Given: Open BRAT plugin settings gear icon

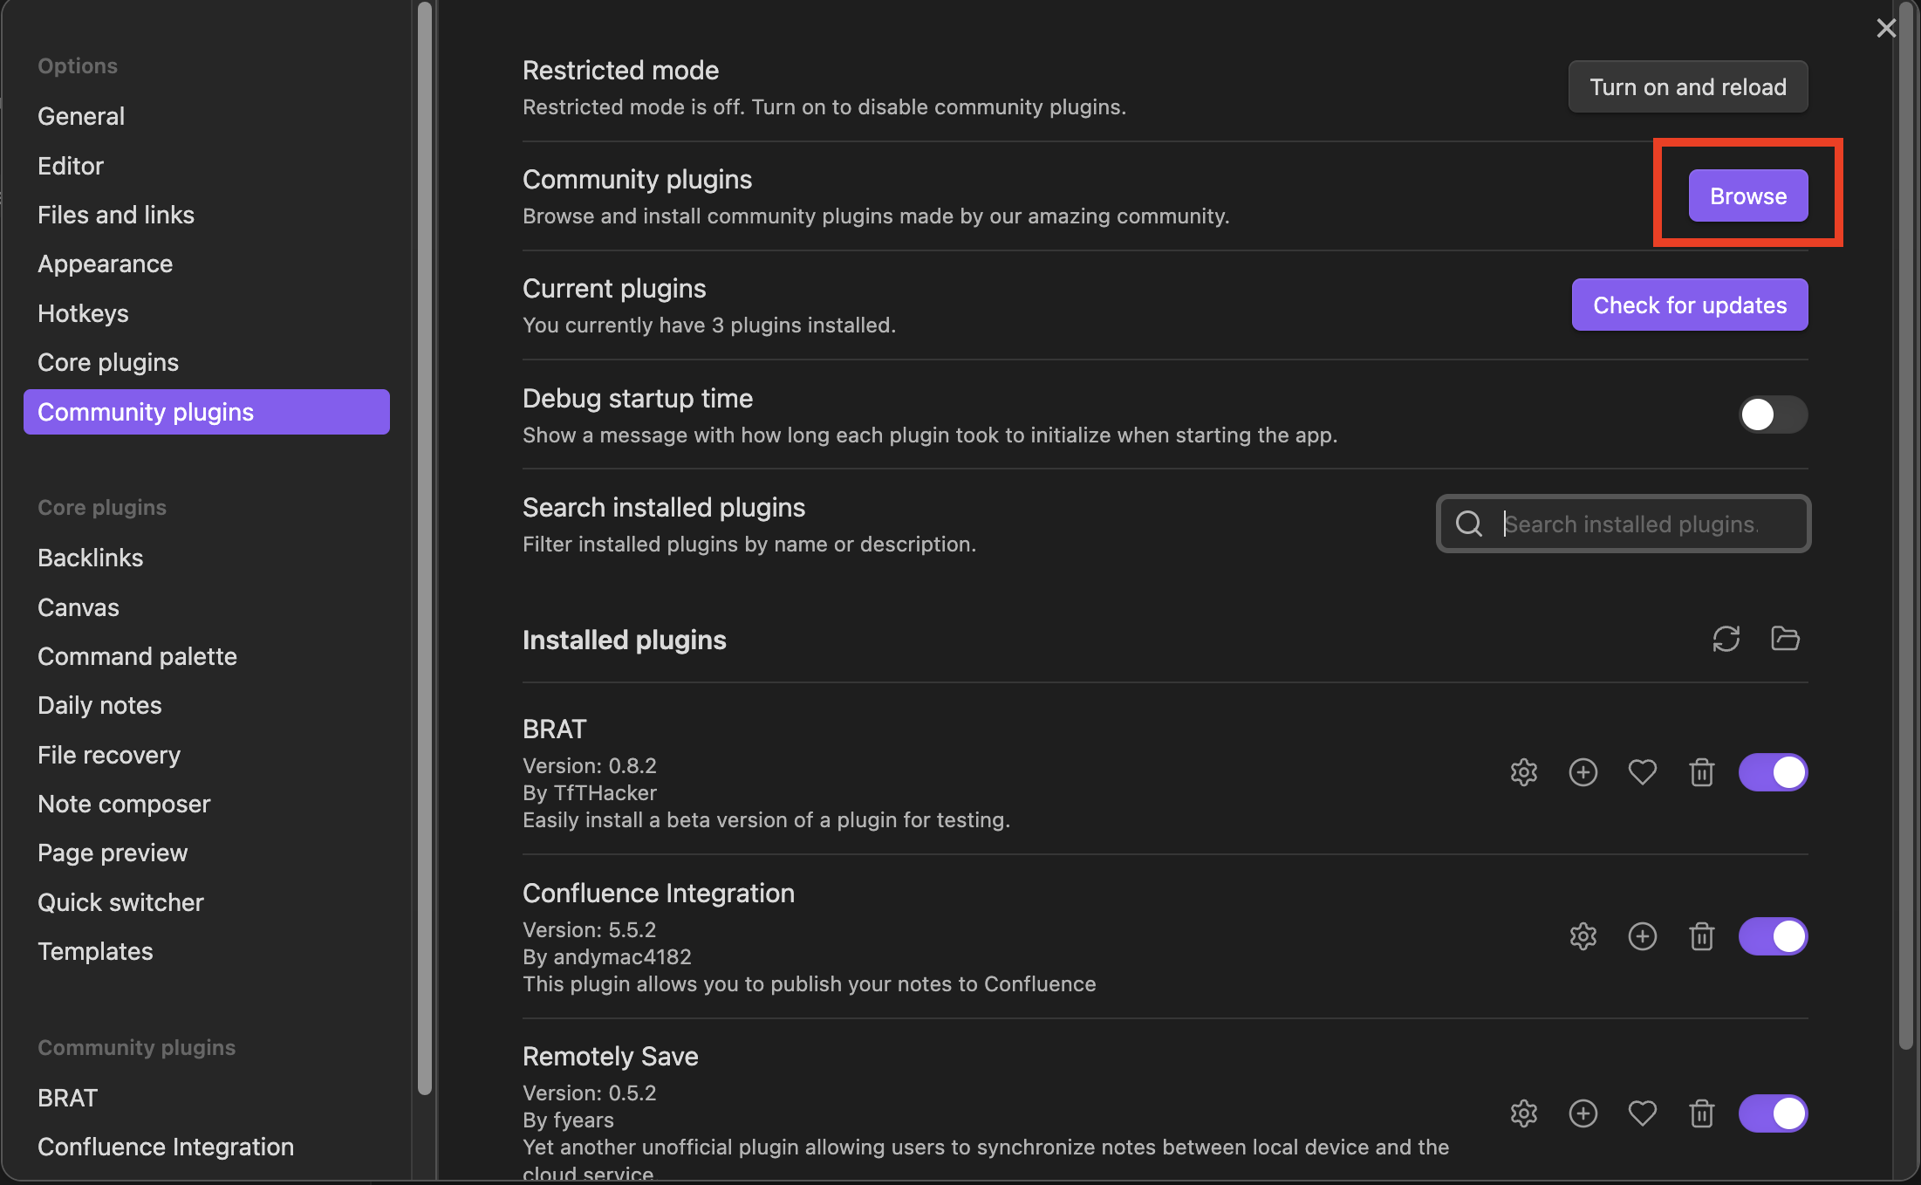Looking at the screenshot, I should 1523,772.
